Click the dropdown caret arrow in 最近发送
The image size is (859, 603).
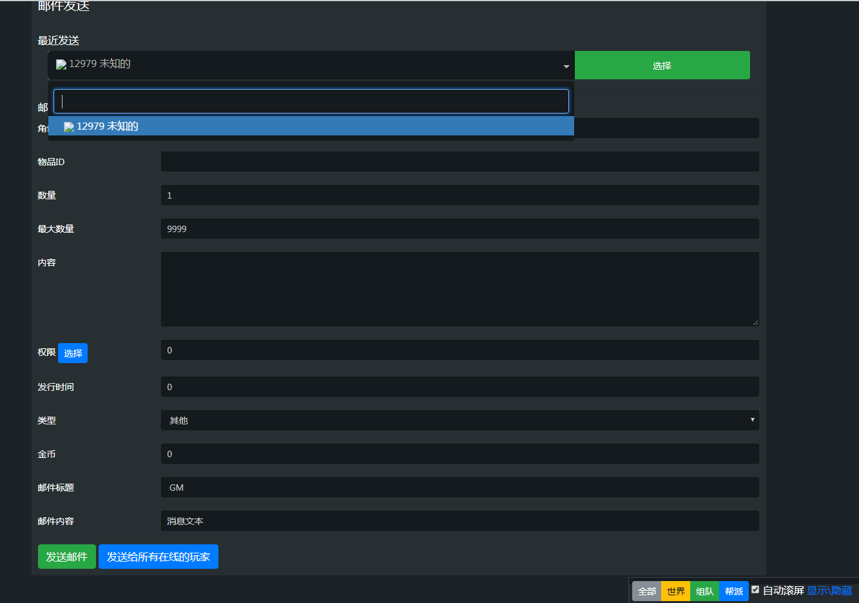(x=566, y=66)
